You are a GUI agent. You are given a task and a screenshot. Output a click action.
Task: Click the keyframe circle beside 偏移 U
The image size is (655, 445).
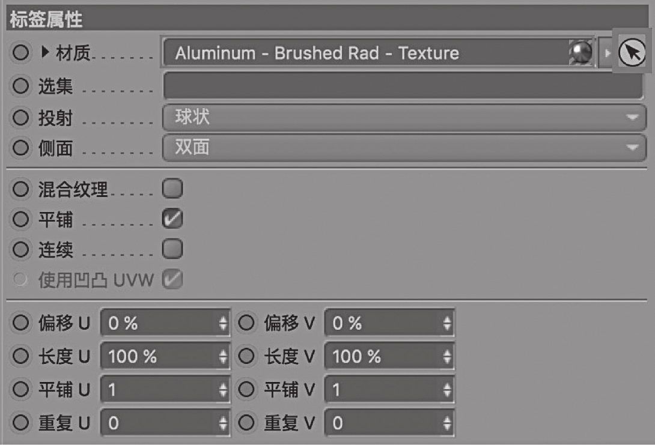click(20, 322)
